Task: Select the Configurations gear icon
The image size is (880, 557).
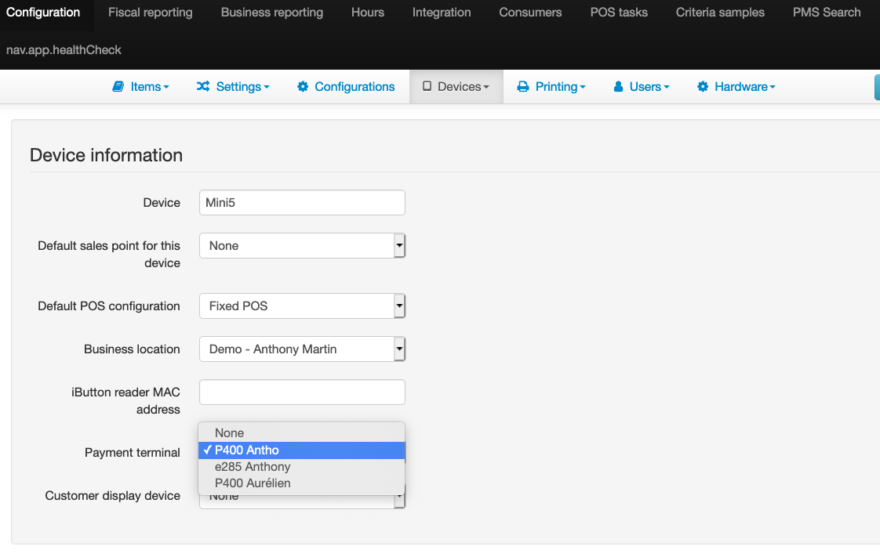Action: [x=304, y=86]
